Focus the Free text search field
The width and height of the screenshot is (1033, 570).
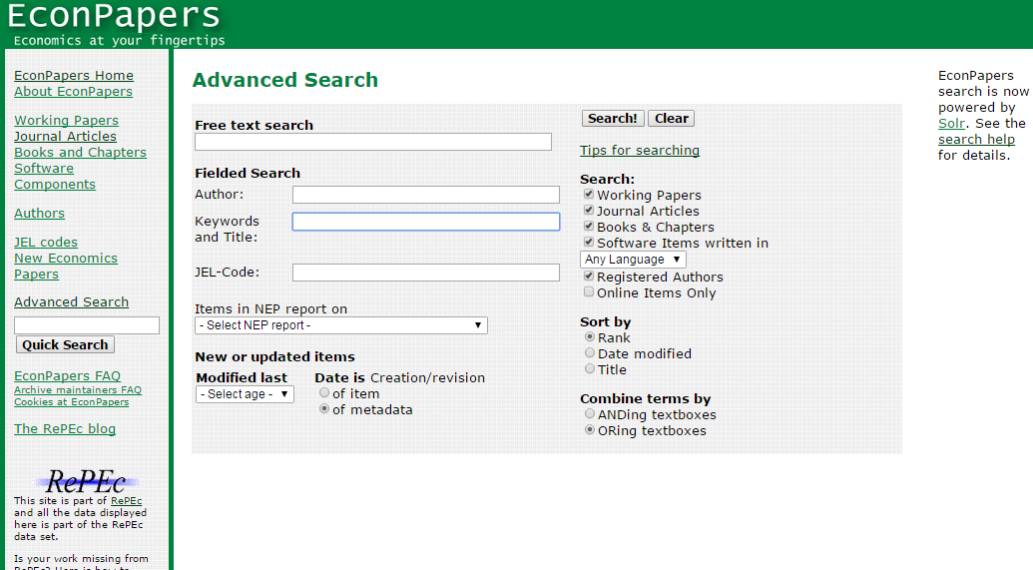pyautogui.click(x=373, y=142)
